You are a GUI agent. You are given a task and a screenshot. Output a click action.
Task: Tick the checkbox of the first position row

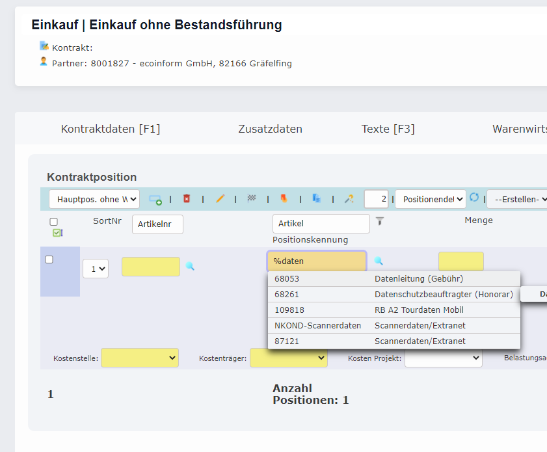click(49, 259)
